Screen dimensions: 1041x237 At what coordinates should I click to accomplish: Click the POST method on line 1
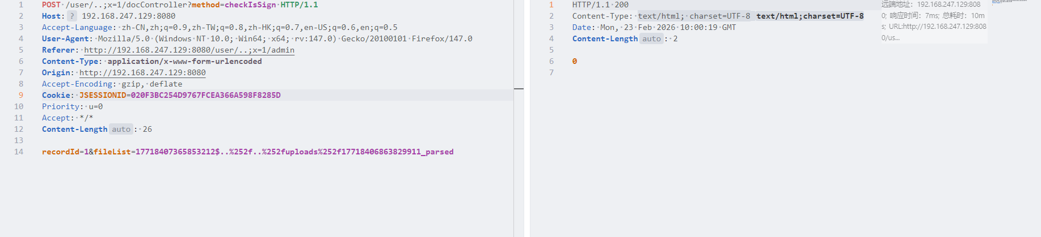tap(51, 5)
